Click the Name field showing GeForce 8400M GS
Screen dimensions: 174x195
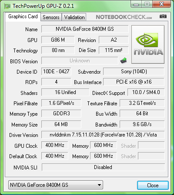[x=85, y=29]
